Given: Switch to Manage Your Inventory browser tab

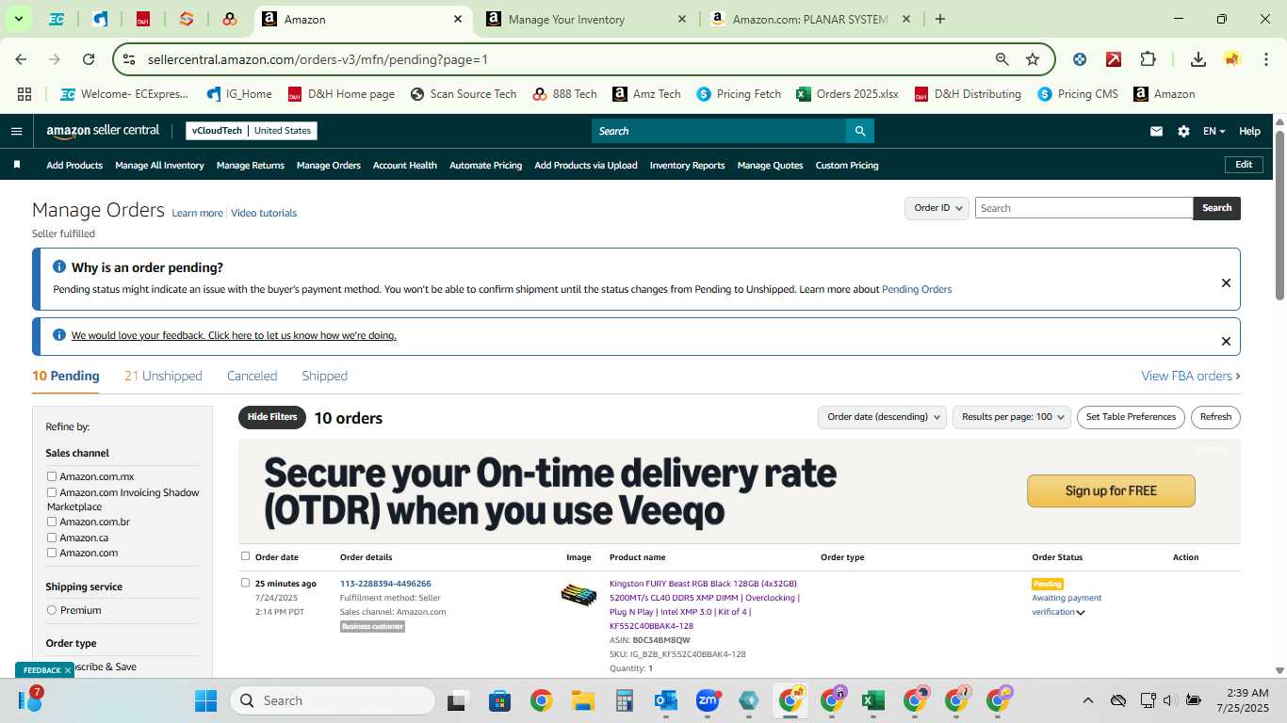Looking at the screenshot, I should tap(586, 19).
